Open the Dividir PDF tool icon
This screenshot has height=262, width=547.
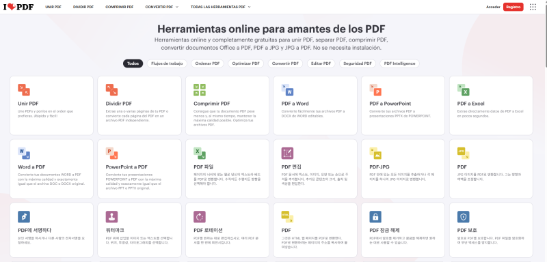click(111, 90)
